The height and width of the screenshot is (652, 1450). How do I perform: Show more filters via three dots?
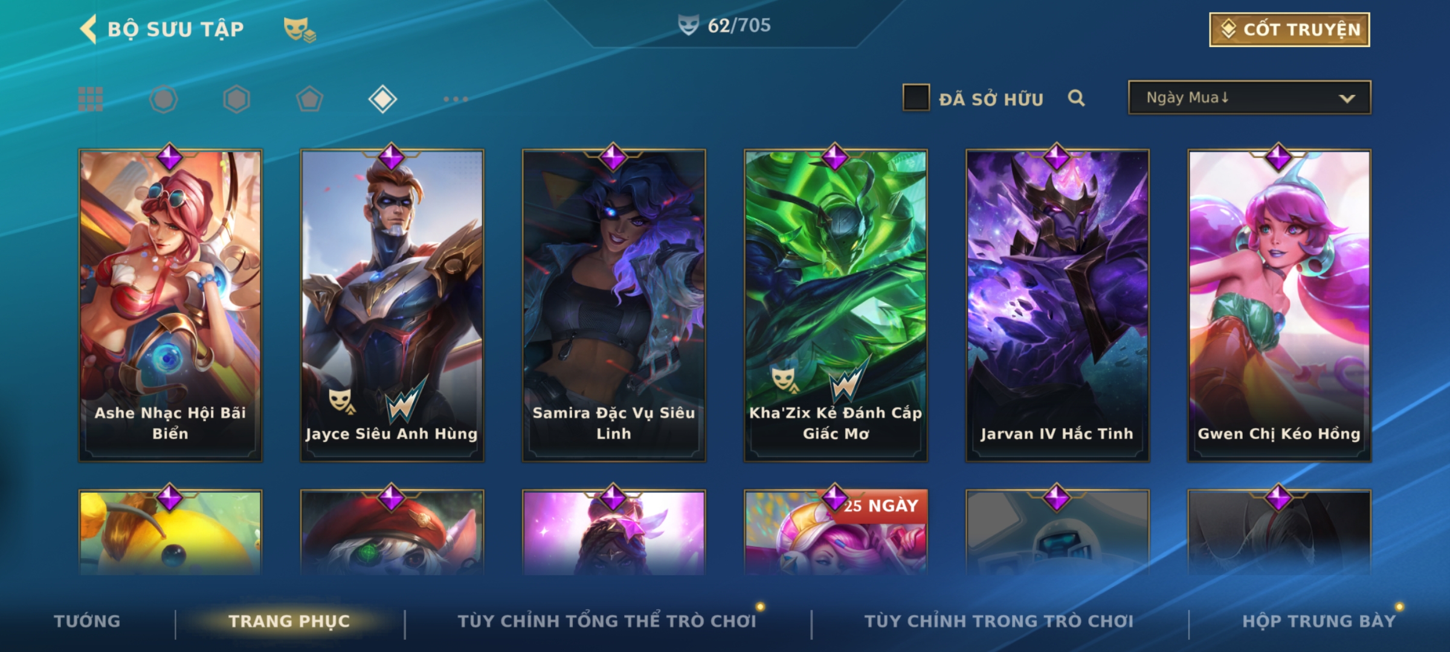tap(456, 99)
